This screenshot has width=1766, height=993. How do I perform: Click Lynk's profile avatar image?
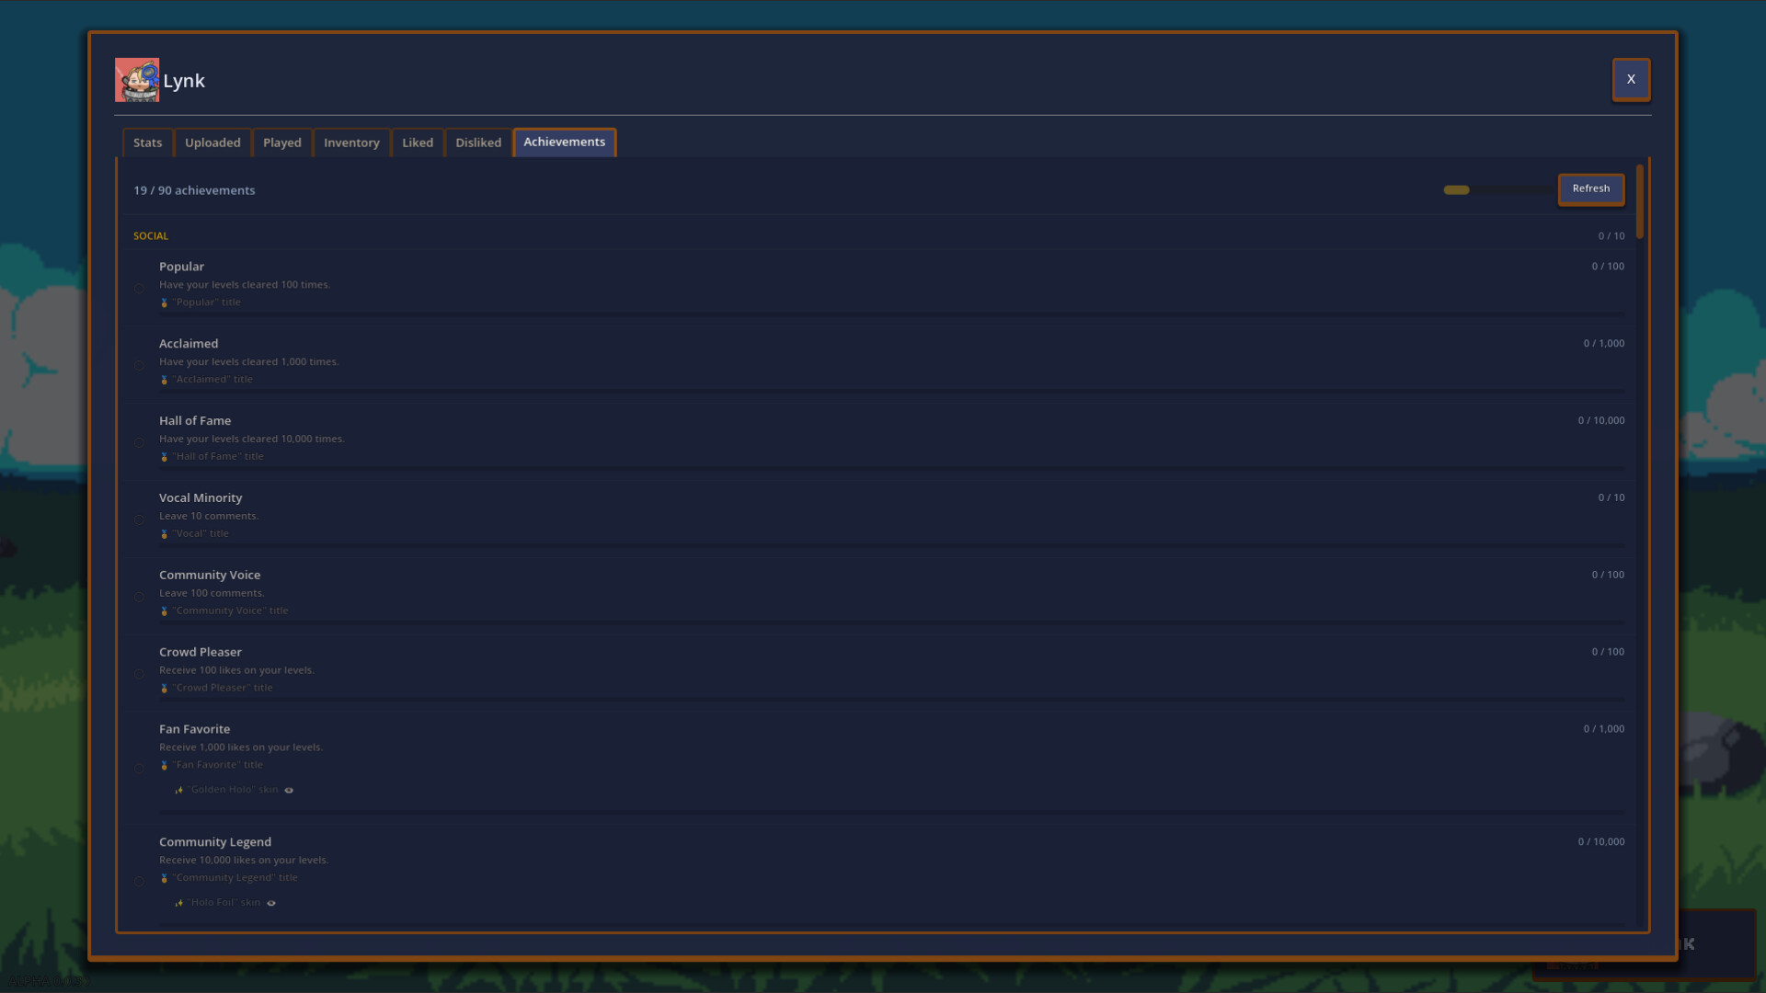136,80
